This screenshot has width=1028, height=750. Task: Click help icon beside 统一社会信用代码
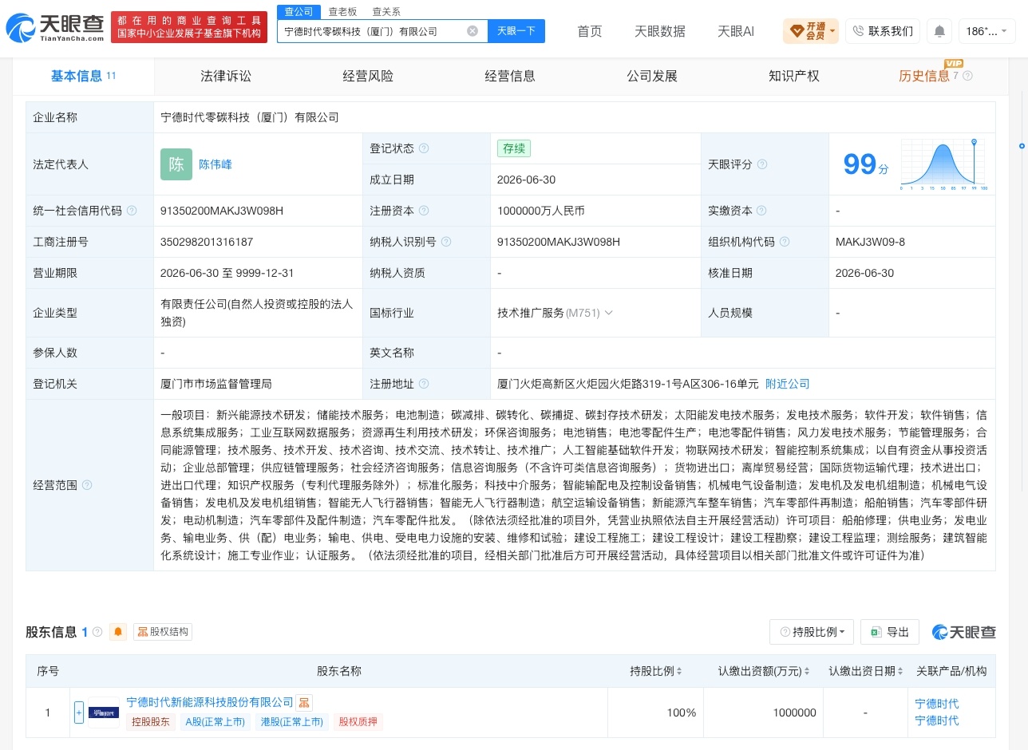click(x=132, y=211)
